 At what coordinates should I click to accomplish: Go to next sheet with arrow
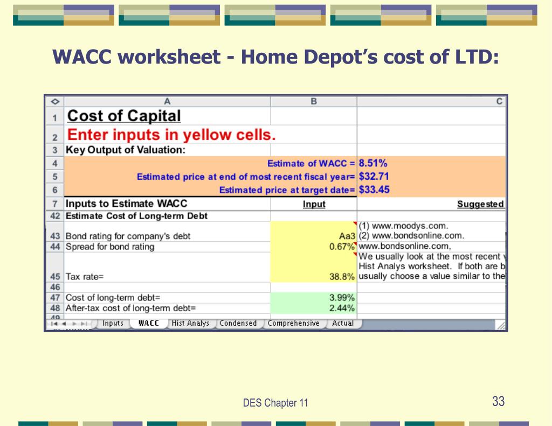(x=74, y=324)
